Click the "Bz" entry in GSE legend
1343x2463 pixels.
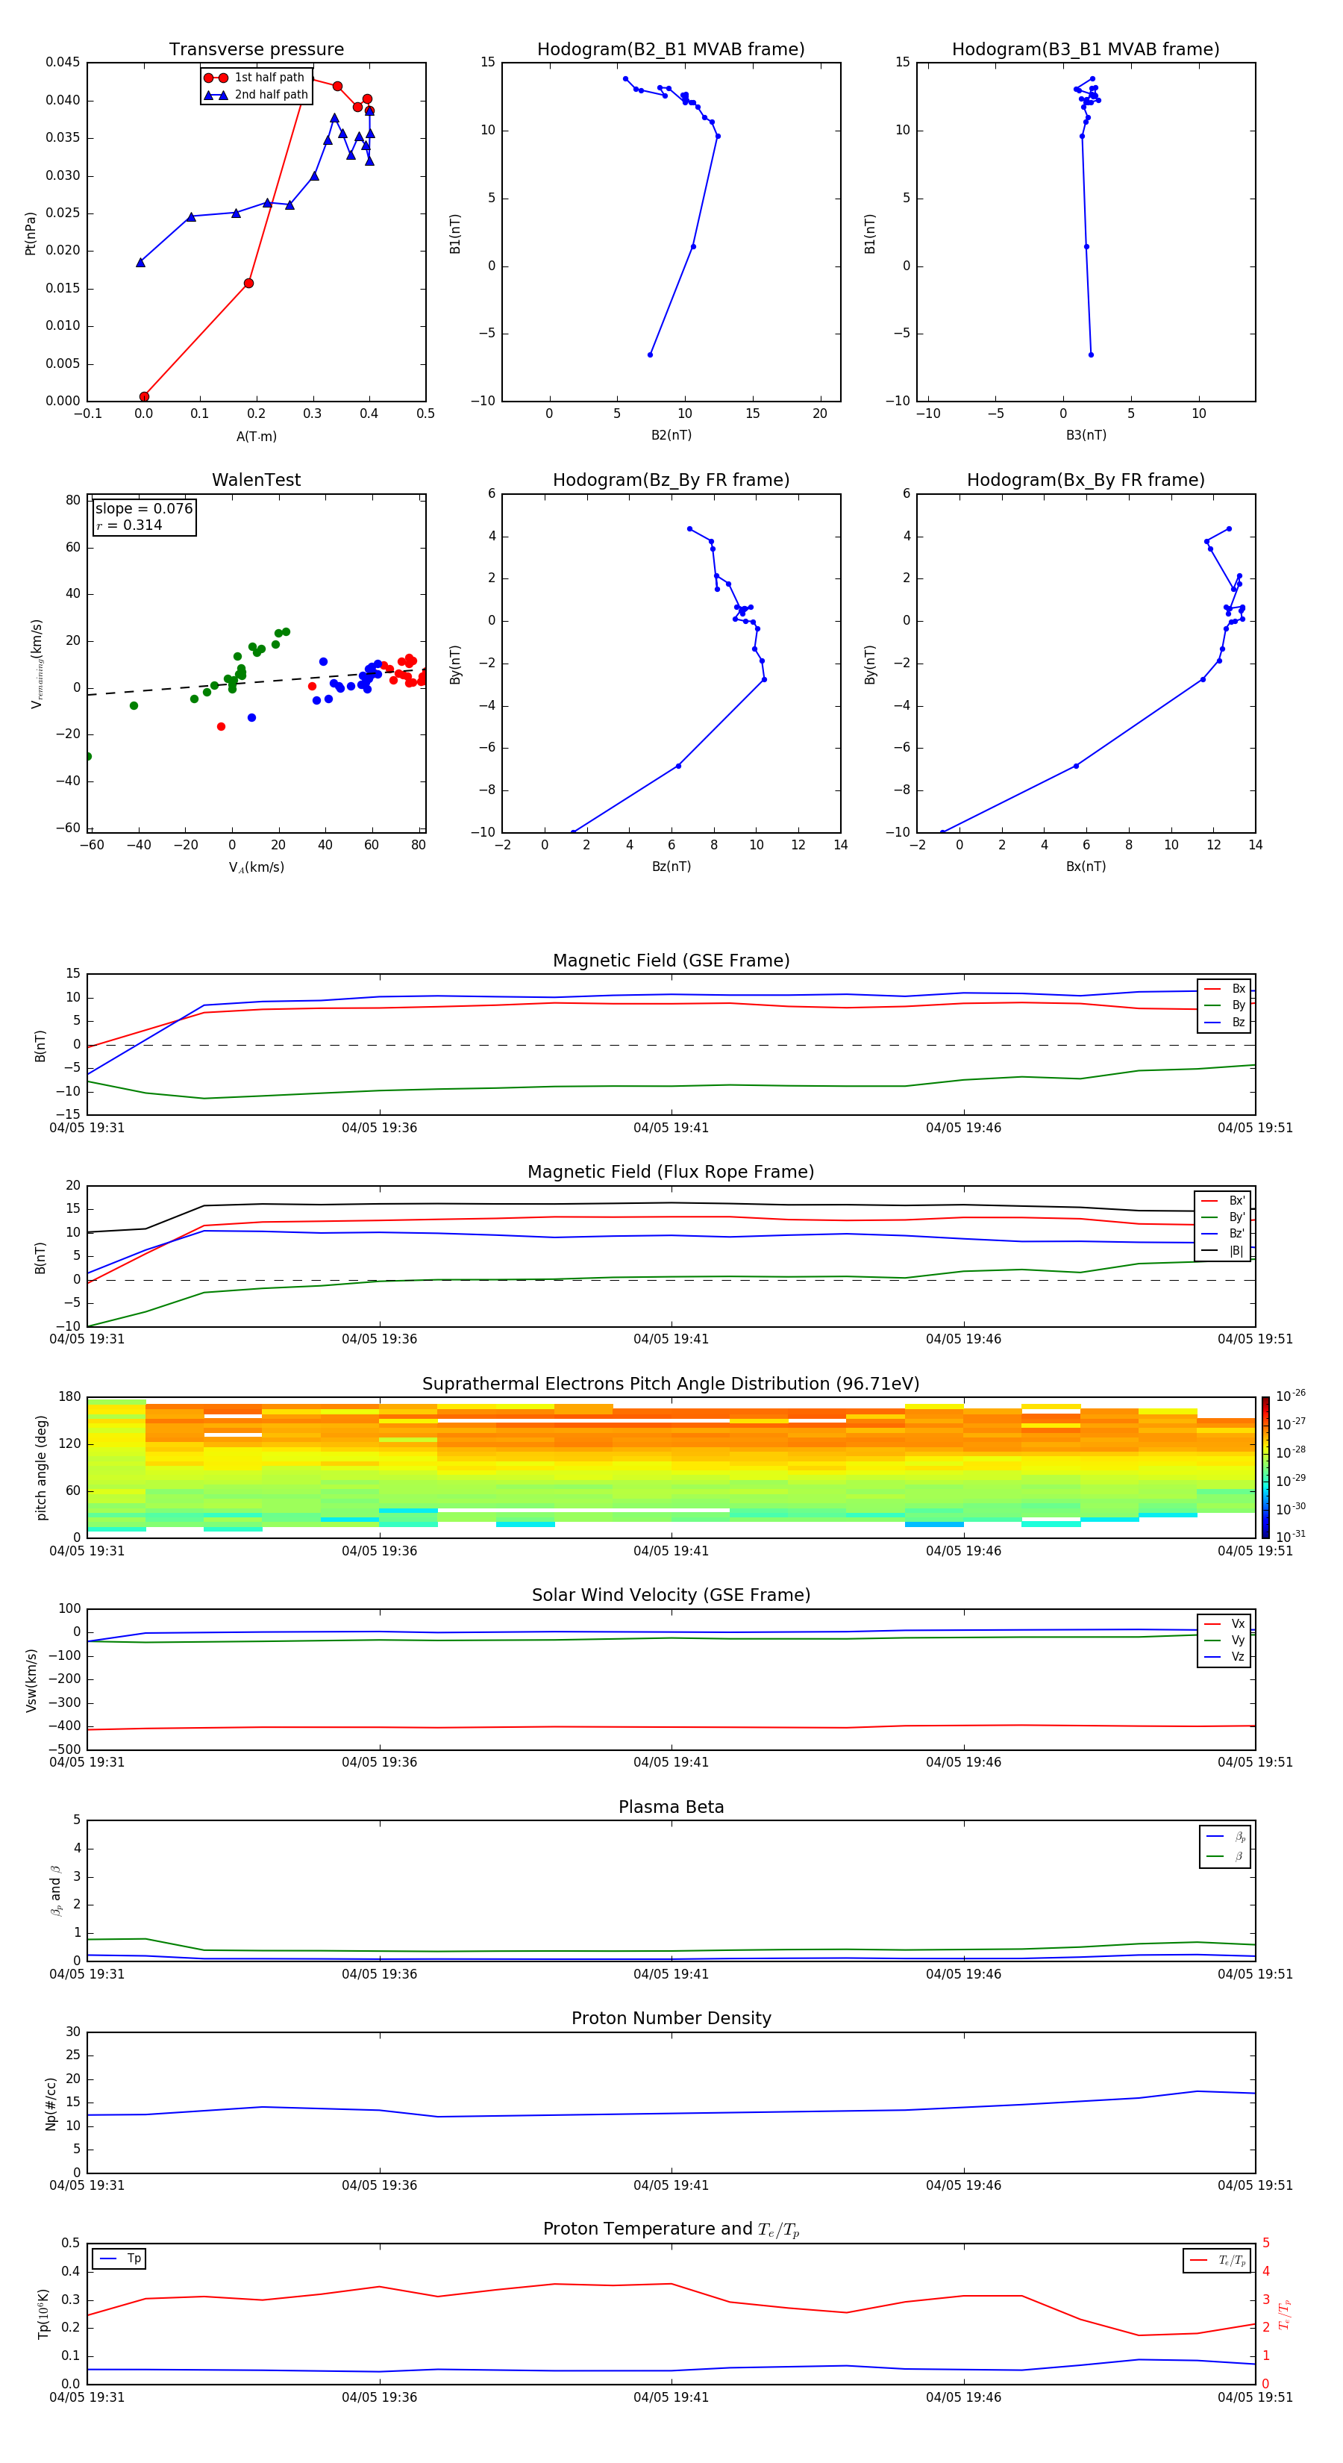tap(1225, 1022)
